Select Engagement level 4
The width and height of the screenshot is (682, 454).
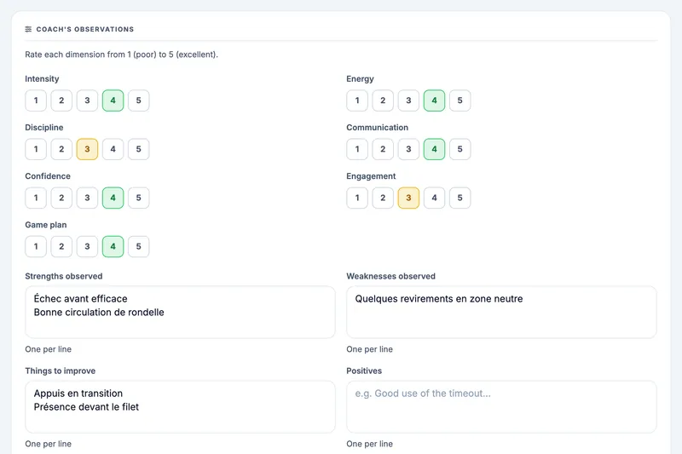click(x=434, y=198)
